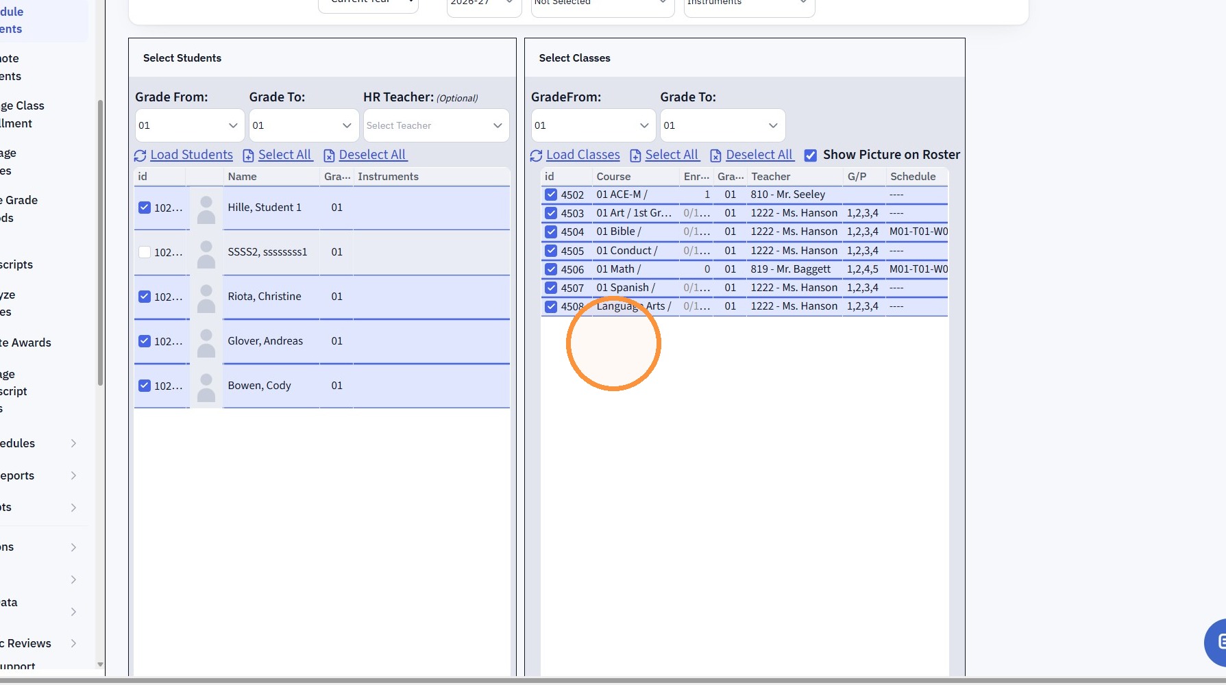Open the HR Teacher select dropdown
Screen dimensions: 1226x685
click(436, 125)
